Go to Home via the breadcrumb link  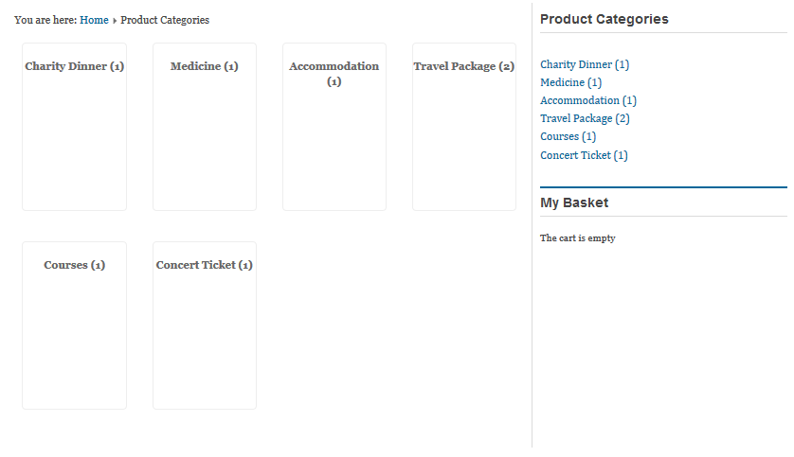pyautogui.click(x=94, y=20)
